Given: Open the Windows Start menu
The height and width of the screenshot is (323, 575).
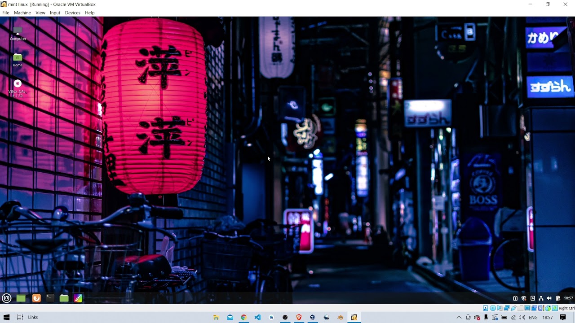Looking at the screenshot, I should (x=6, y=317).
